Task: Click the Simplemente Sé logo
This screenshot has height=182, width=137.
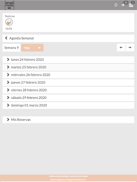Action: coord(9,5)
